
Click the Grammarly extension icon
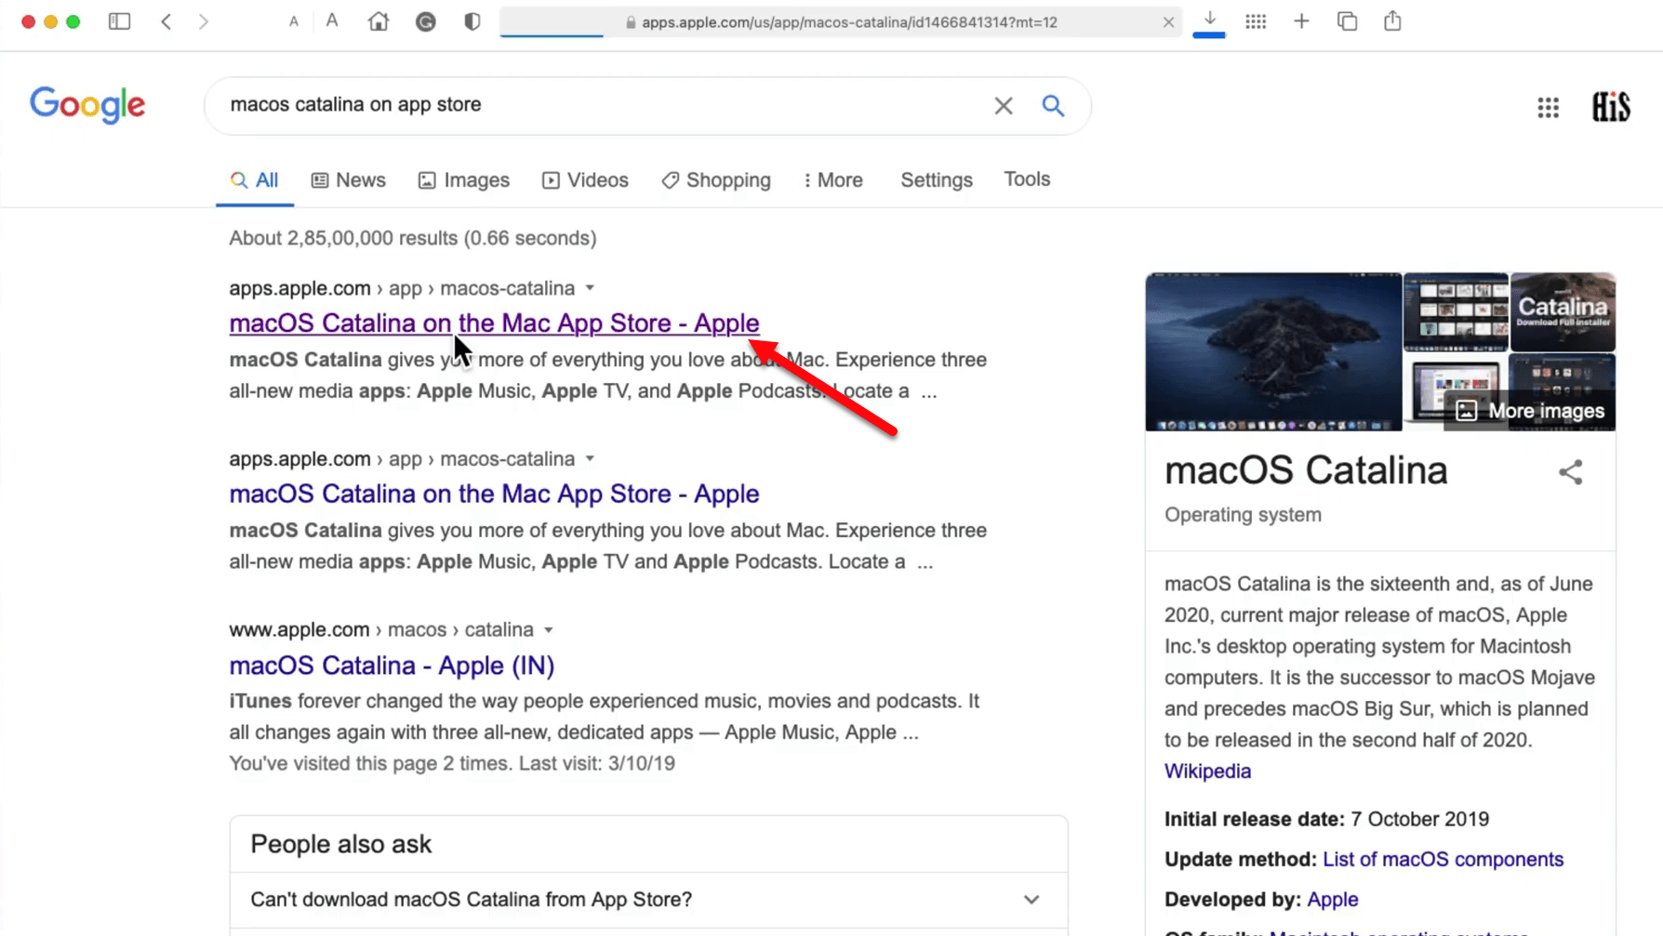(425, 21)
